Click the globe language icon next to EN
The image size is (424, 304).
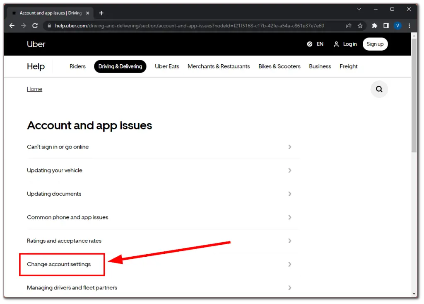click(310, 44)
